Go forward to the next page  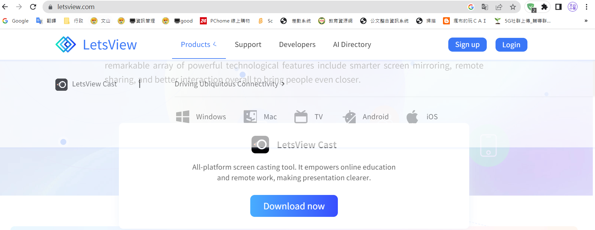coord(19,7)
